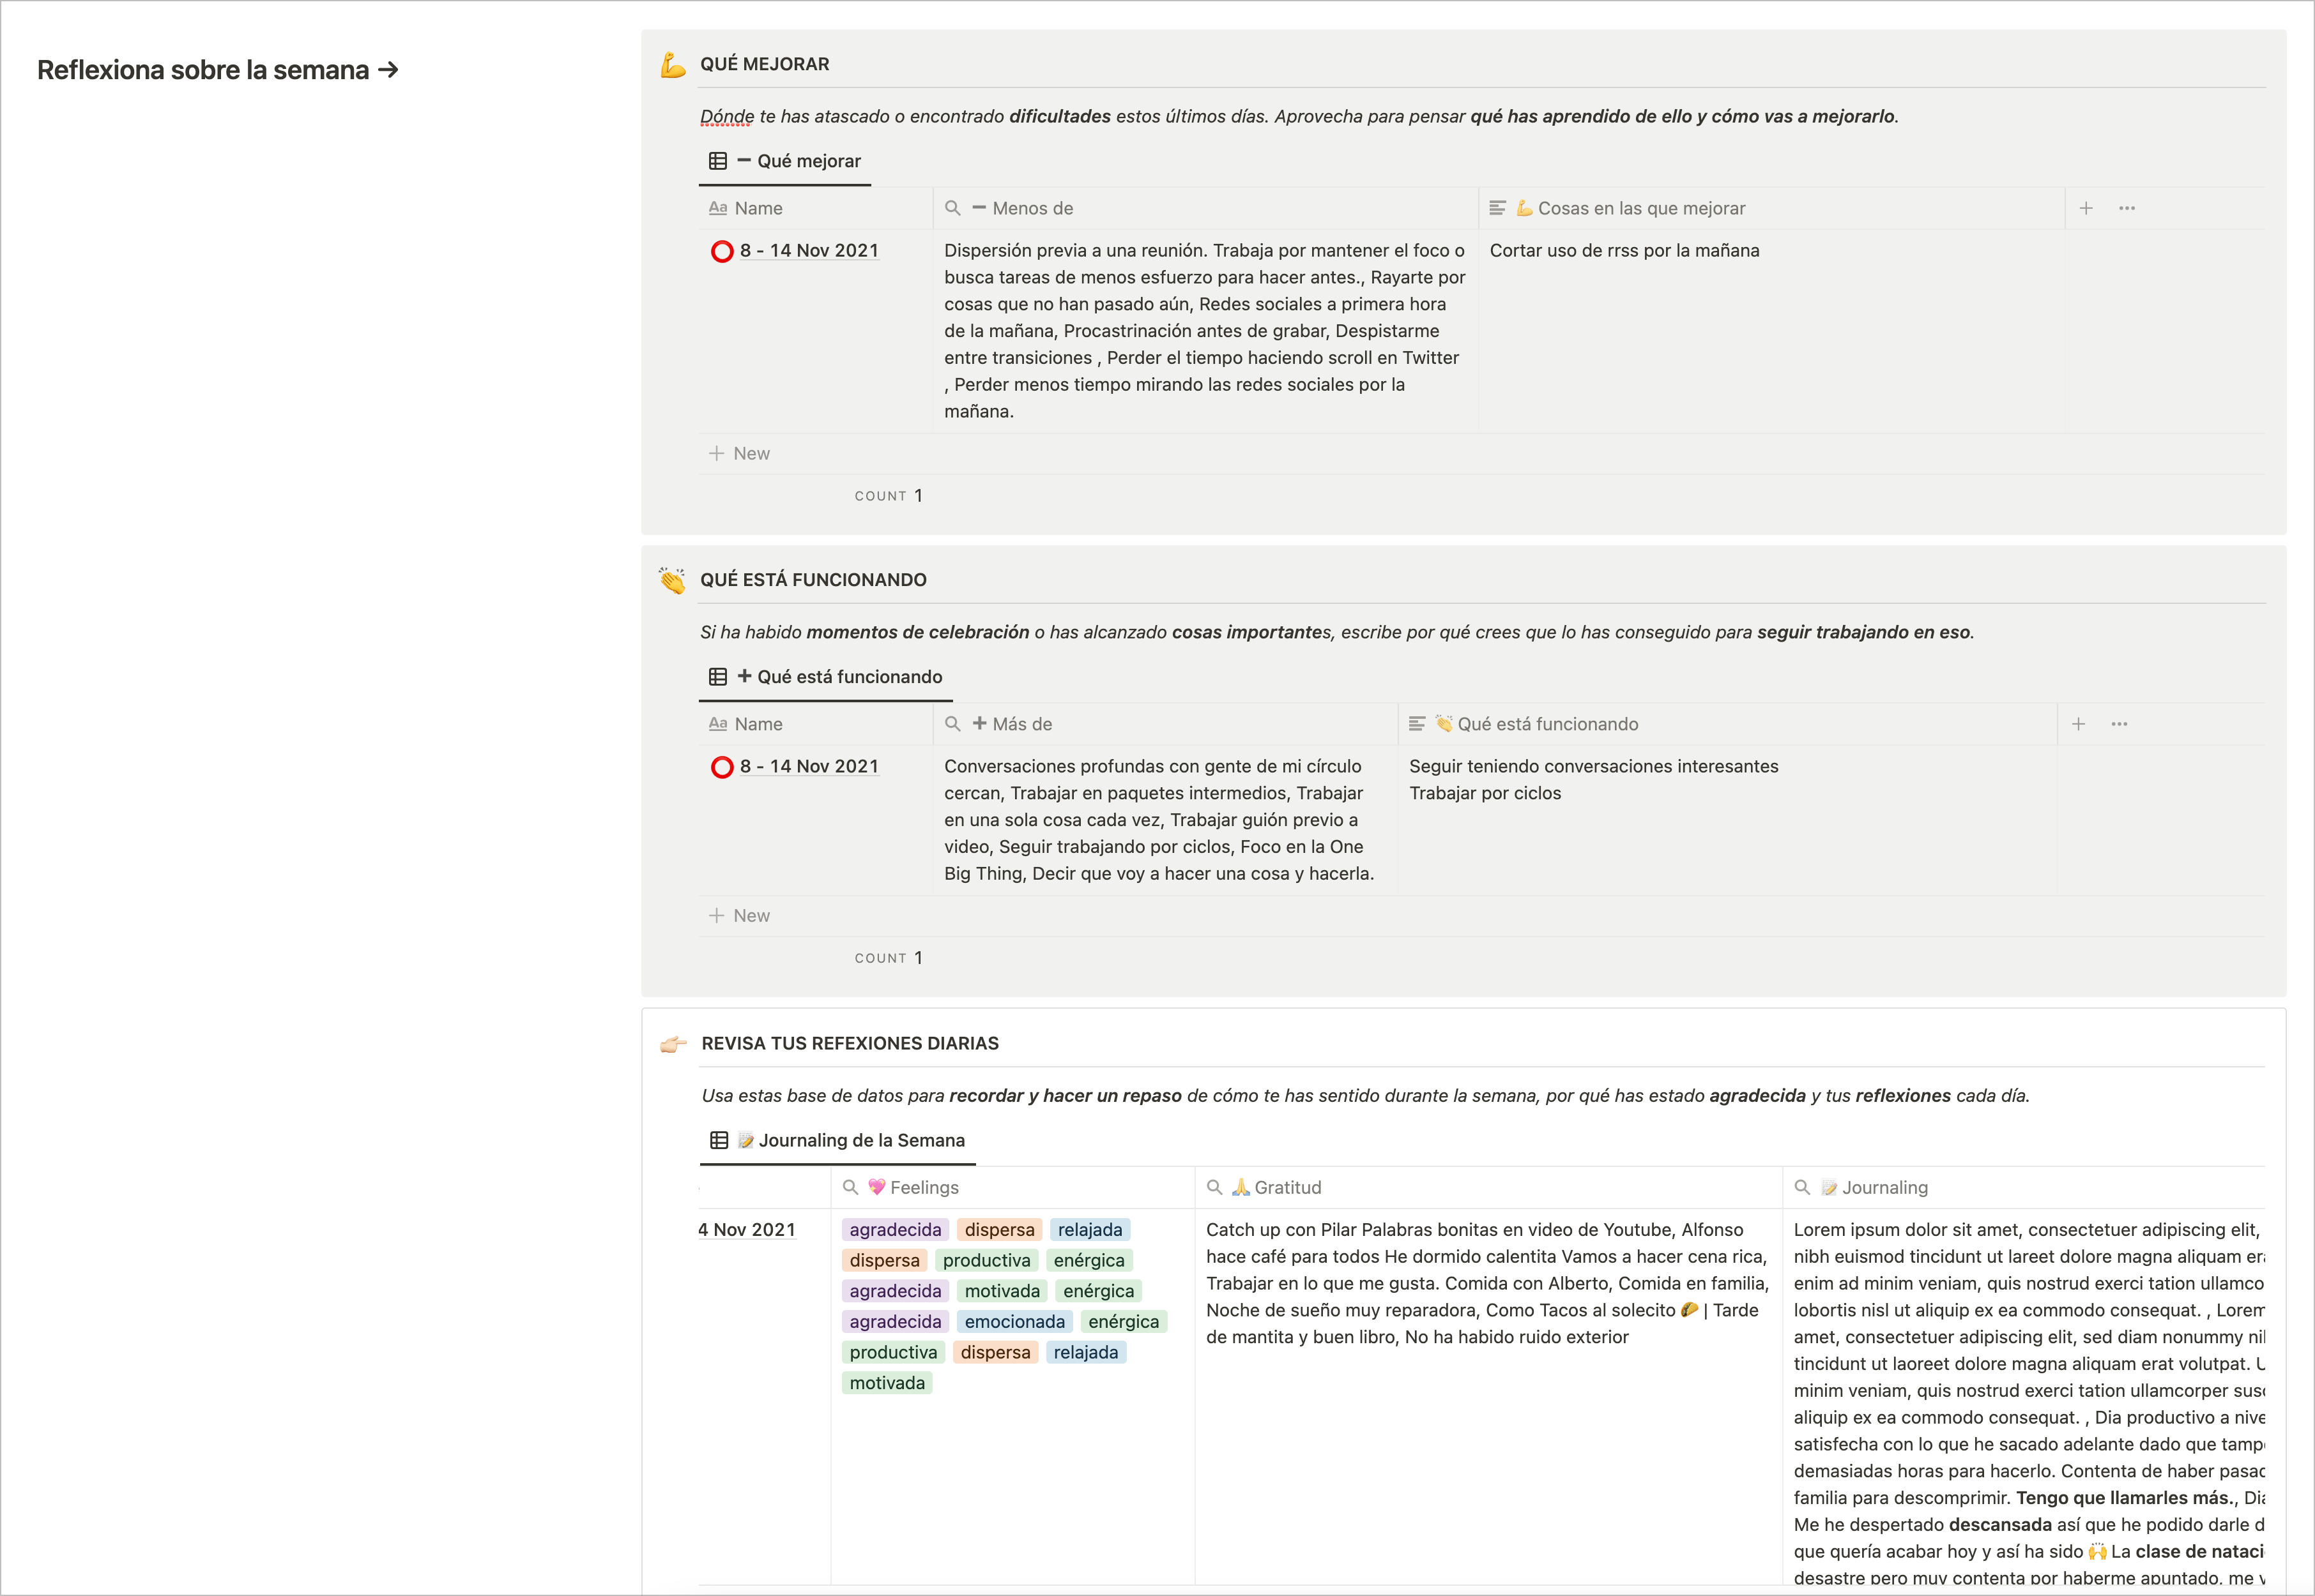Click the pointing hand emoji beside REVISA heading
The height and width of the screenshot is (1596, 2315).
[673, 1044]
